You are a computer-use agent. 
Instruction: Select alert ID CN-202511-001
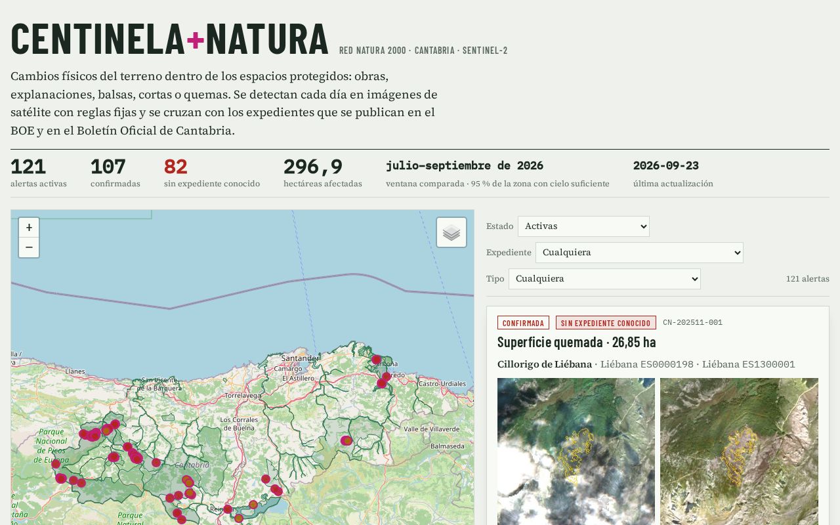pyautogui.click(x=692, y=322)
